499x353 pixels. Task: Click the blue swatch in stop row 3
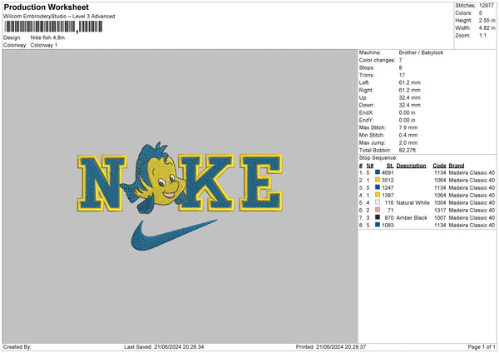coord(378,187)
